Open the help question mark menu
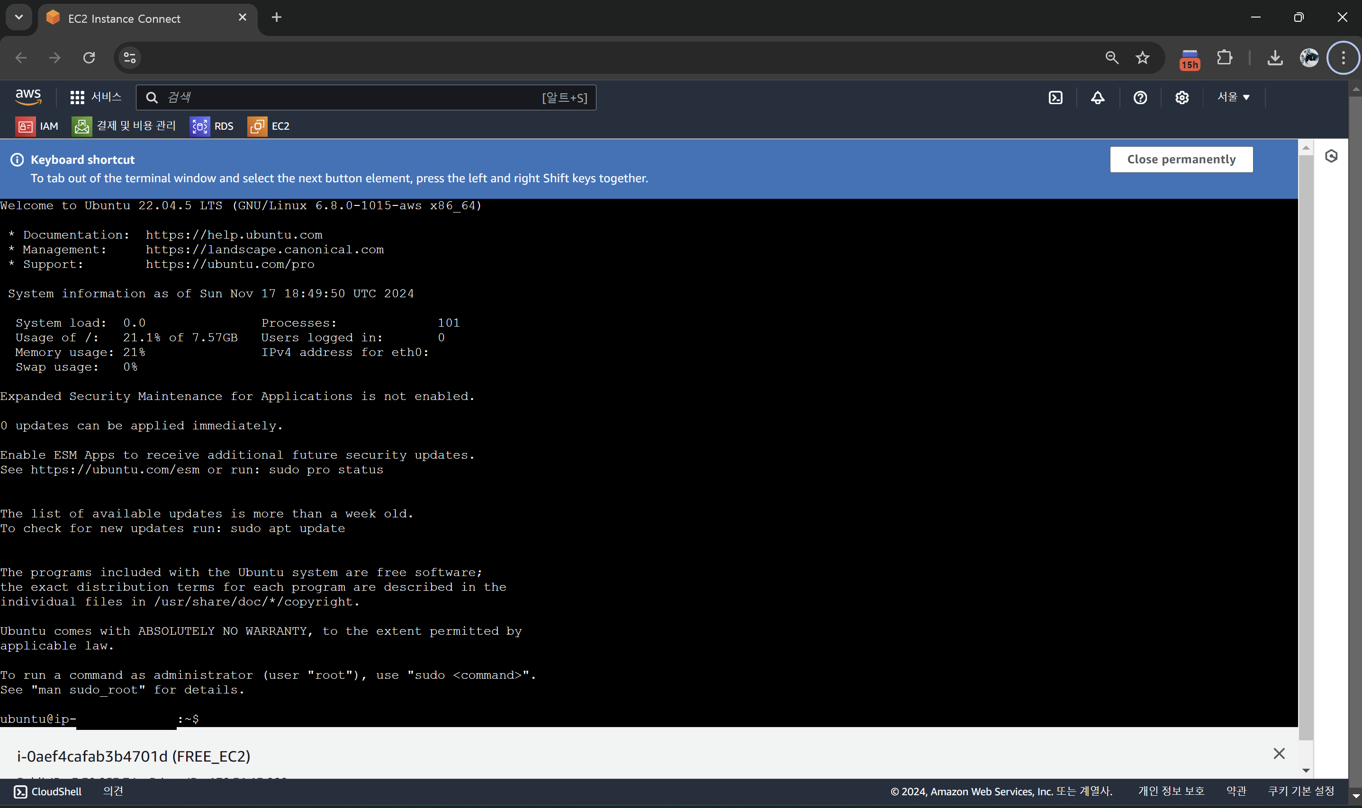The image size is (1362, 808). click(x=1140, y=98)
